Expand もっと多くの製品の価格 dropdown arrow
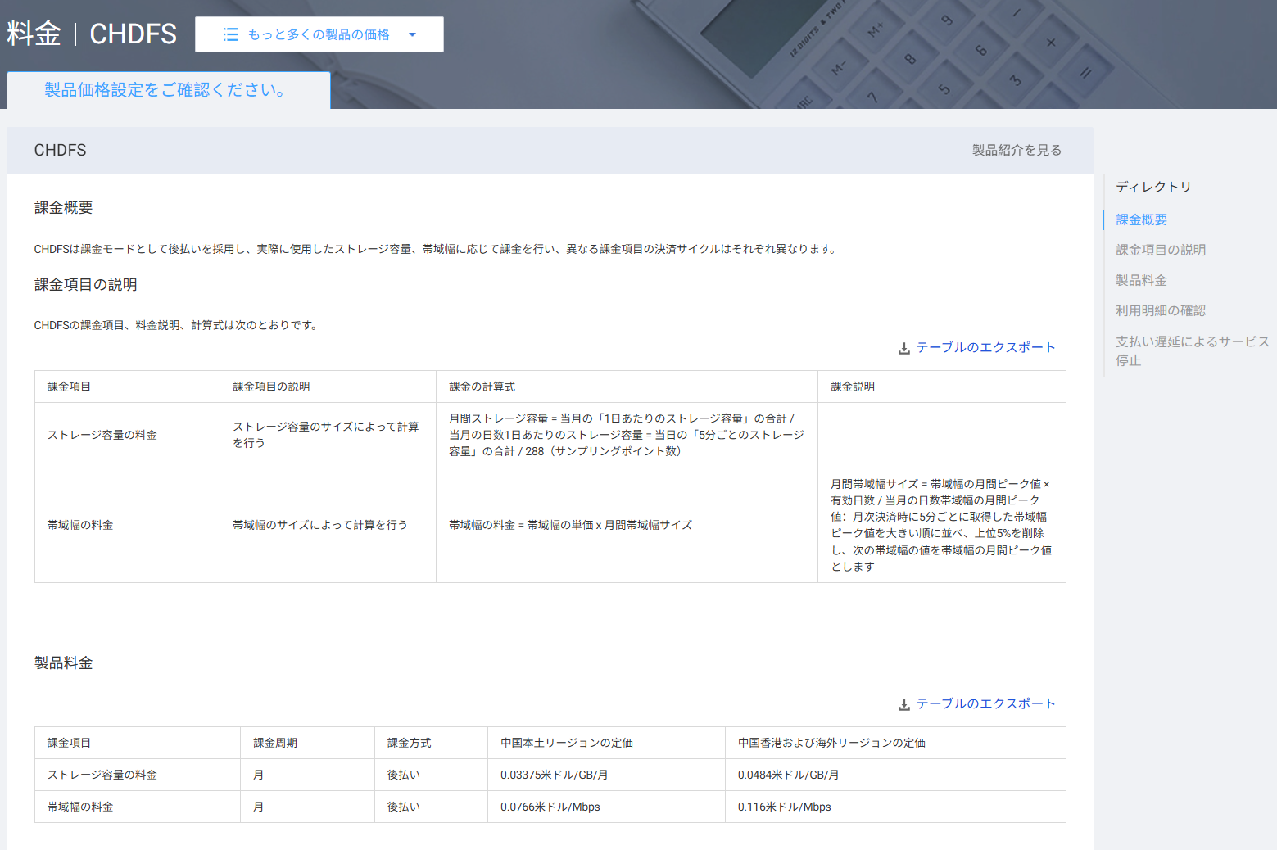 pyautogui.click(x=412, y=34)
